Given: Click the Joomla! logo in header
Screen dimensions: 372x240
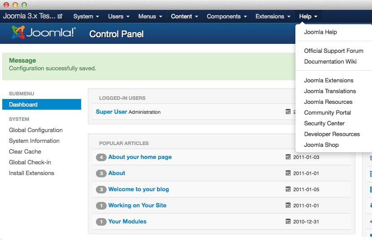Looking at the screenshot, I should pyautogui.click(x=43, y=34).
